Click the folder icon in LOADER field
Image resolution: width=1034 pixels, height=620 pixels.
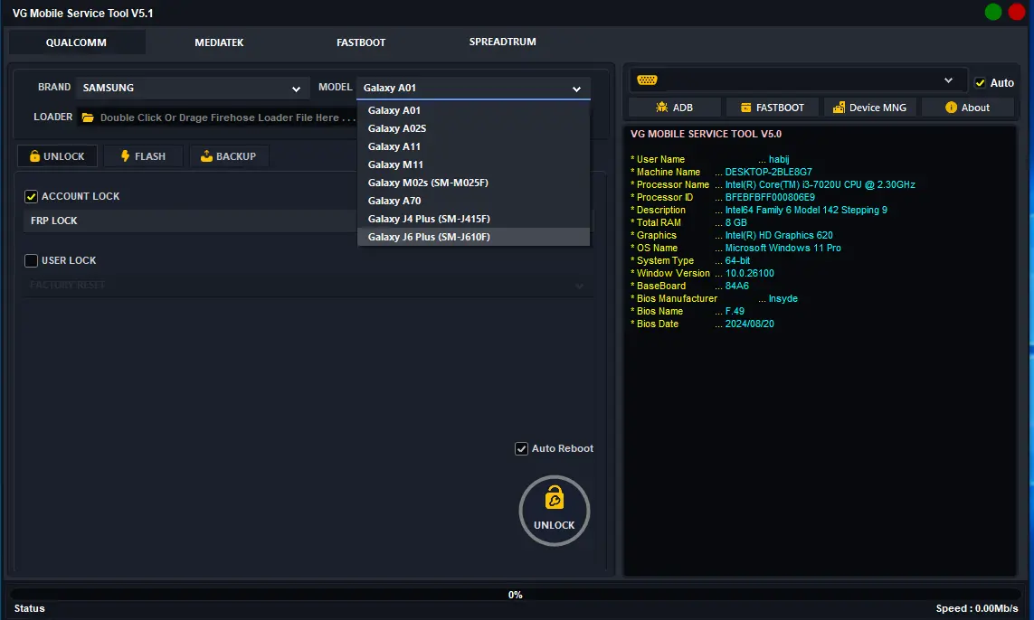point(88,117)
